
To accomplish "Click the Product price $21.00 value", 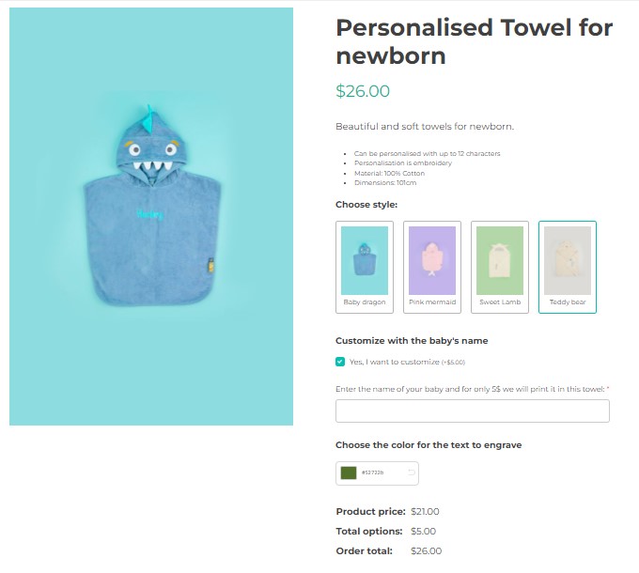I will point(425,512).
